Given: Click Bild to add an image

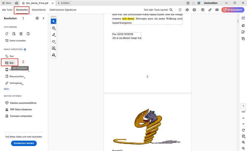Looking at the screenshot, I should [10, 63].
